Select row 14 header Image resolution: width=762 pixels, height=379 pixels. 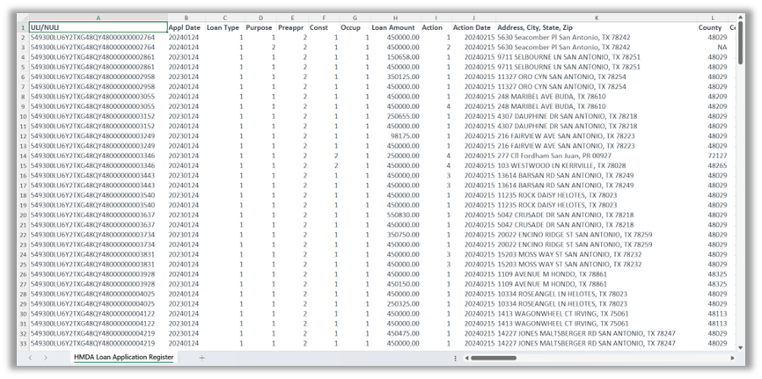22,156
